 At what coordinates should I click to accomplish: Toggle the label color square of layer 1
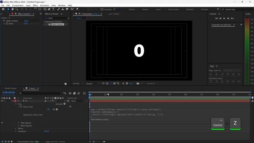pyautogui.click(x=15, y=101)
